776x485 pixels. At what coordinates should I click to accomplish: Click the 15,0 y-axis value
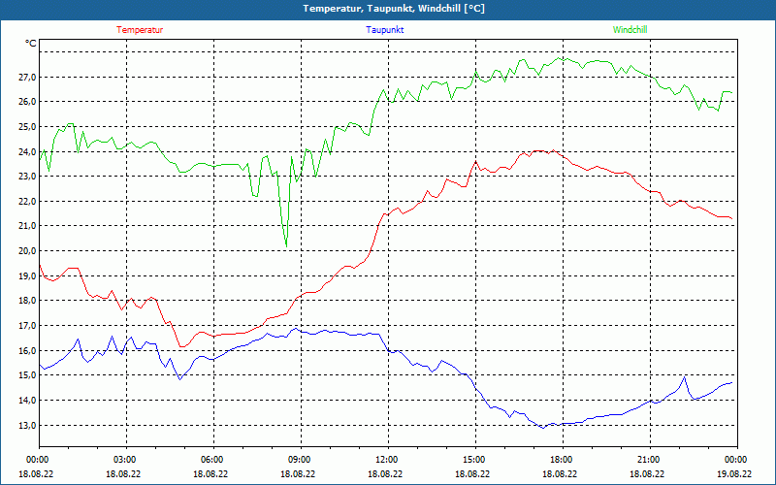click(x=28, y=375)
